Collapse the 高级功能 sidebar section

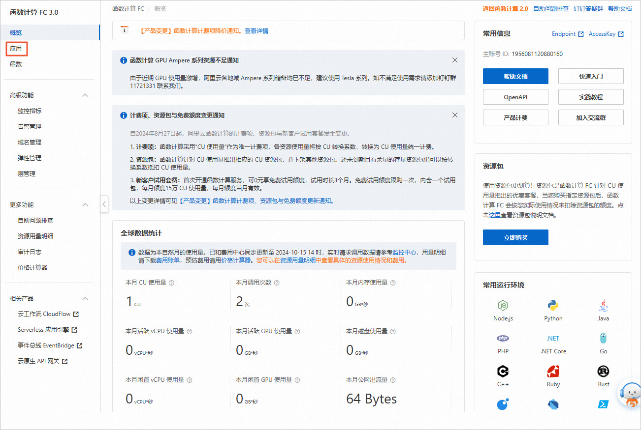tap(85, 95)
